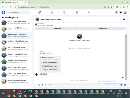Image resolution: width=130 pixels, height=98 pixels.
Task: Open Accica 3 Beds 2 Baths House chat
Action: (16, 22)
